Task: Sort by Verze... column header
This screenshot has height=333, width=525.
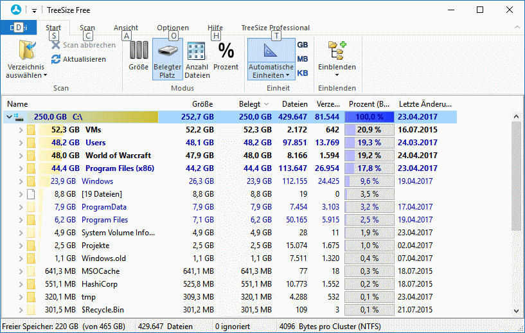Action: point(328,104)
